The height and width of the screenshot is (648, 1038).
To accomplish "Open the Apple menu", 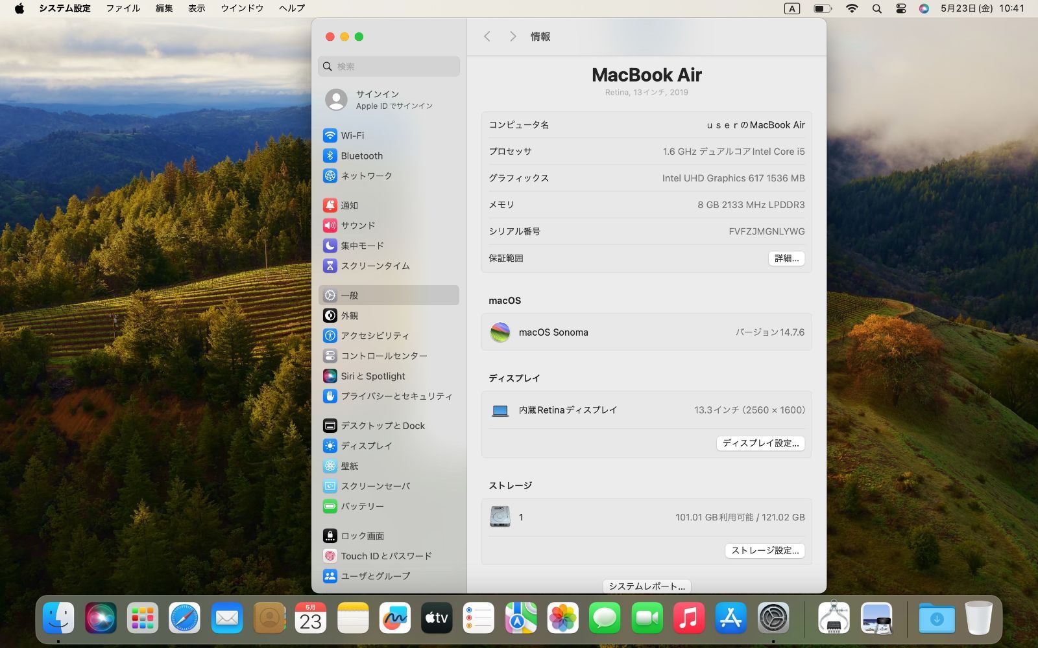I will (x=19, y=8).
